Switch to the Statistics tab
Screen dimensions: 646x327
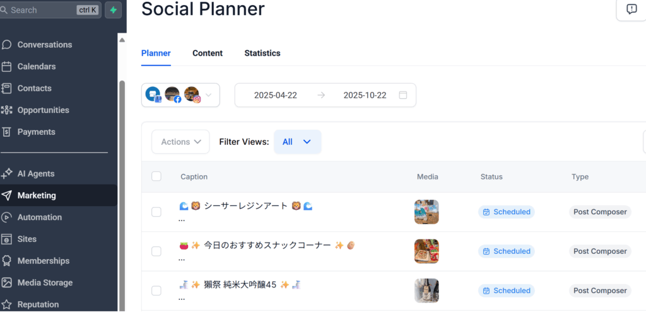(262, 53)
